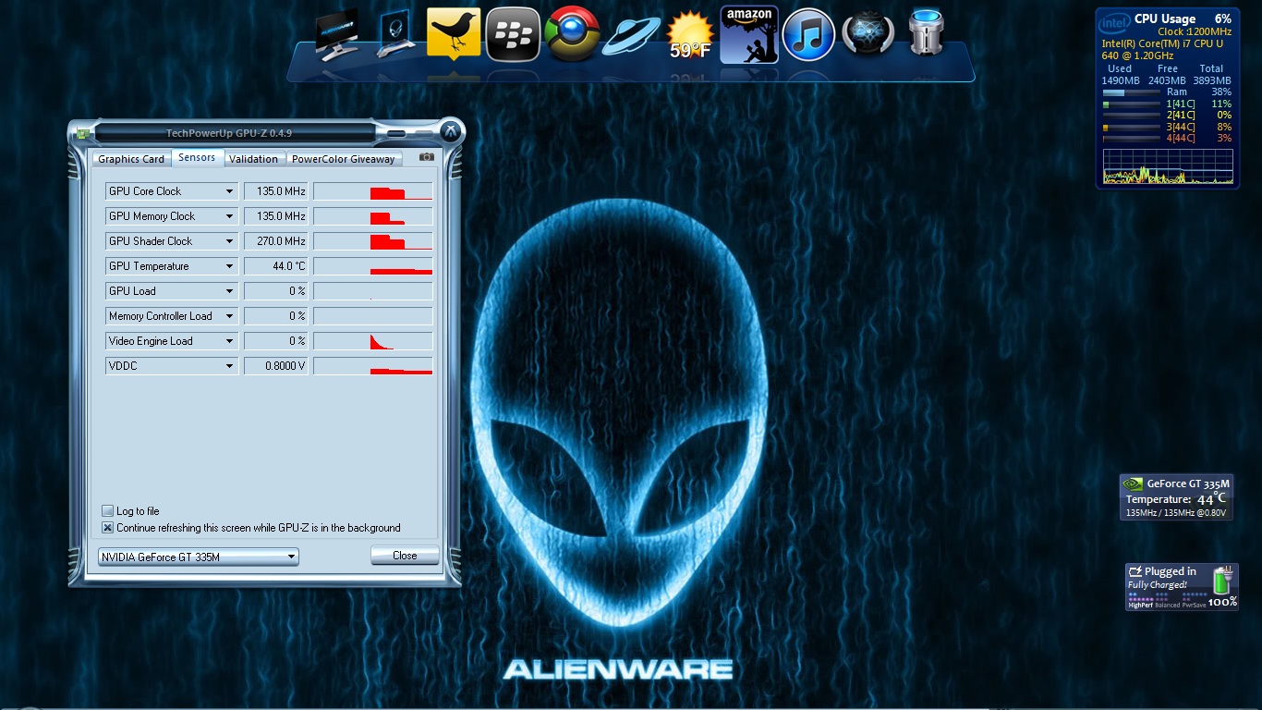This screenshot has height=710, width=1262.
Task: Click the core 3 usage bar in CPU gadget
Action: [1131, 127]
